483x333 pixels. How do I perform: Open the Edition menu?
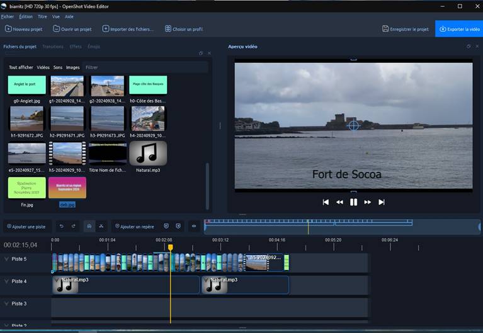click(x=26, y=16)
